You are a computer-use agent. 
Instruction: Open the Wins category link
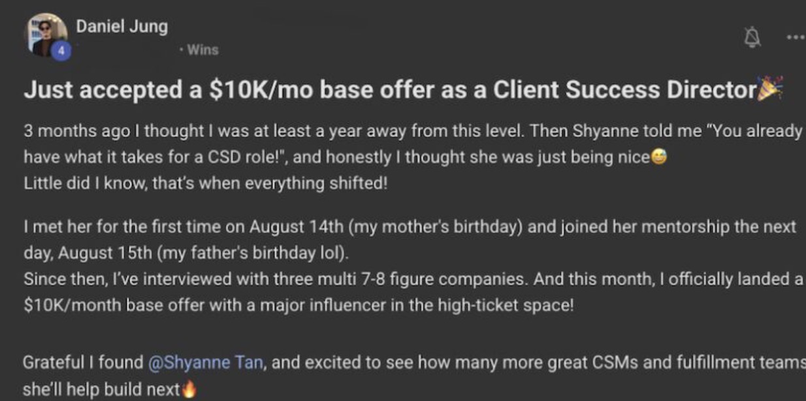pyautogui.click(x=202, y=50)
